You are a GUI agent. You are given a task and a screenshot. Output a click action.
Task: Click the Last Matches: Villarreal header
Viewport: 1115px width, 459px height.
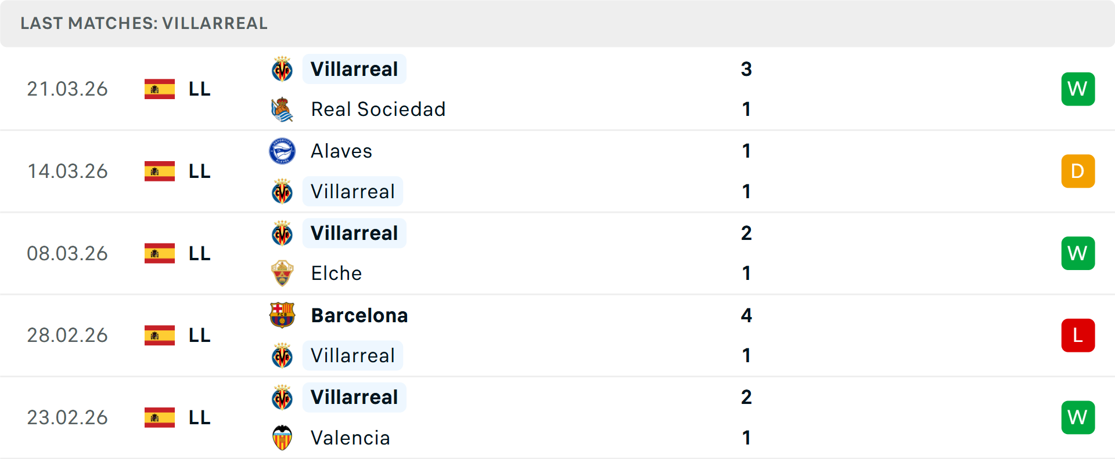point(144,23)
